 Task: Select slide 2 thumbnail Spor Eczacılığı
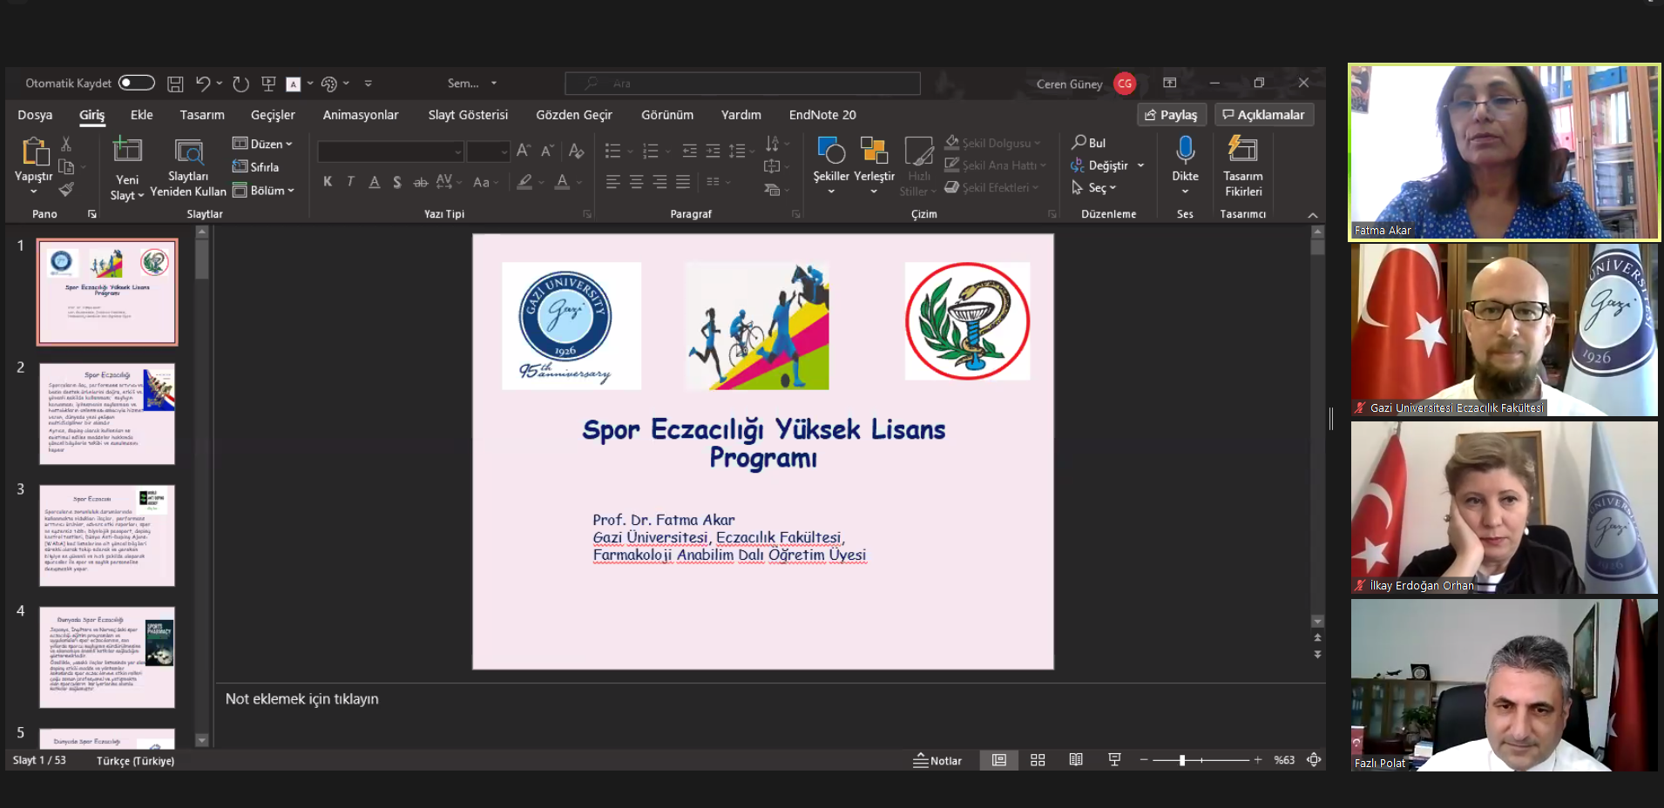[107, 414]
